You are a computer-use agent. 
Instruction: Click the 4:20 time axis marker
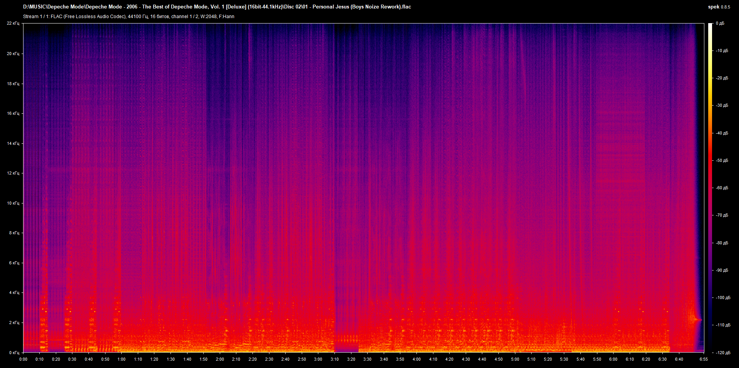(x=449, y=359)
